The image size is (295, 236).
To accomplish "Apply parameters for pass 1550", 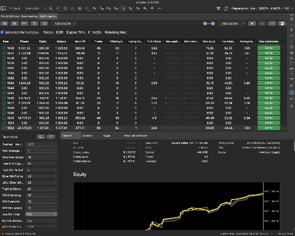I will coord(268,118).
